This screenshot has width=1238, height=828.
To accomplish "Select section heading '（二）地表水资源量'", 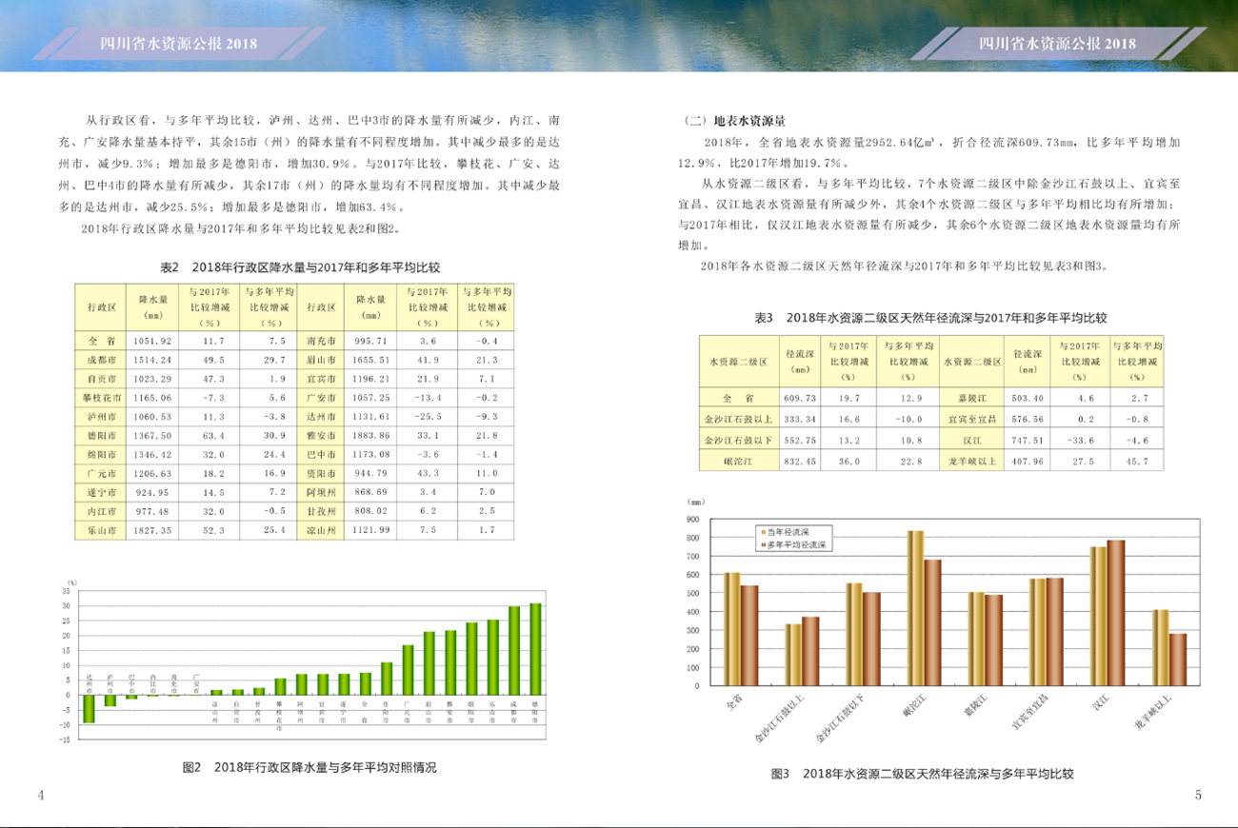I will (x=734, y=121).
